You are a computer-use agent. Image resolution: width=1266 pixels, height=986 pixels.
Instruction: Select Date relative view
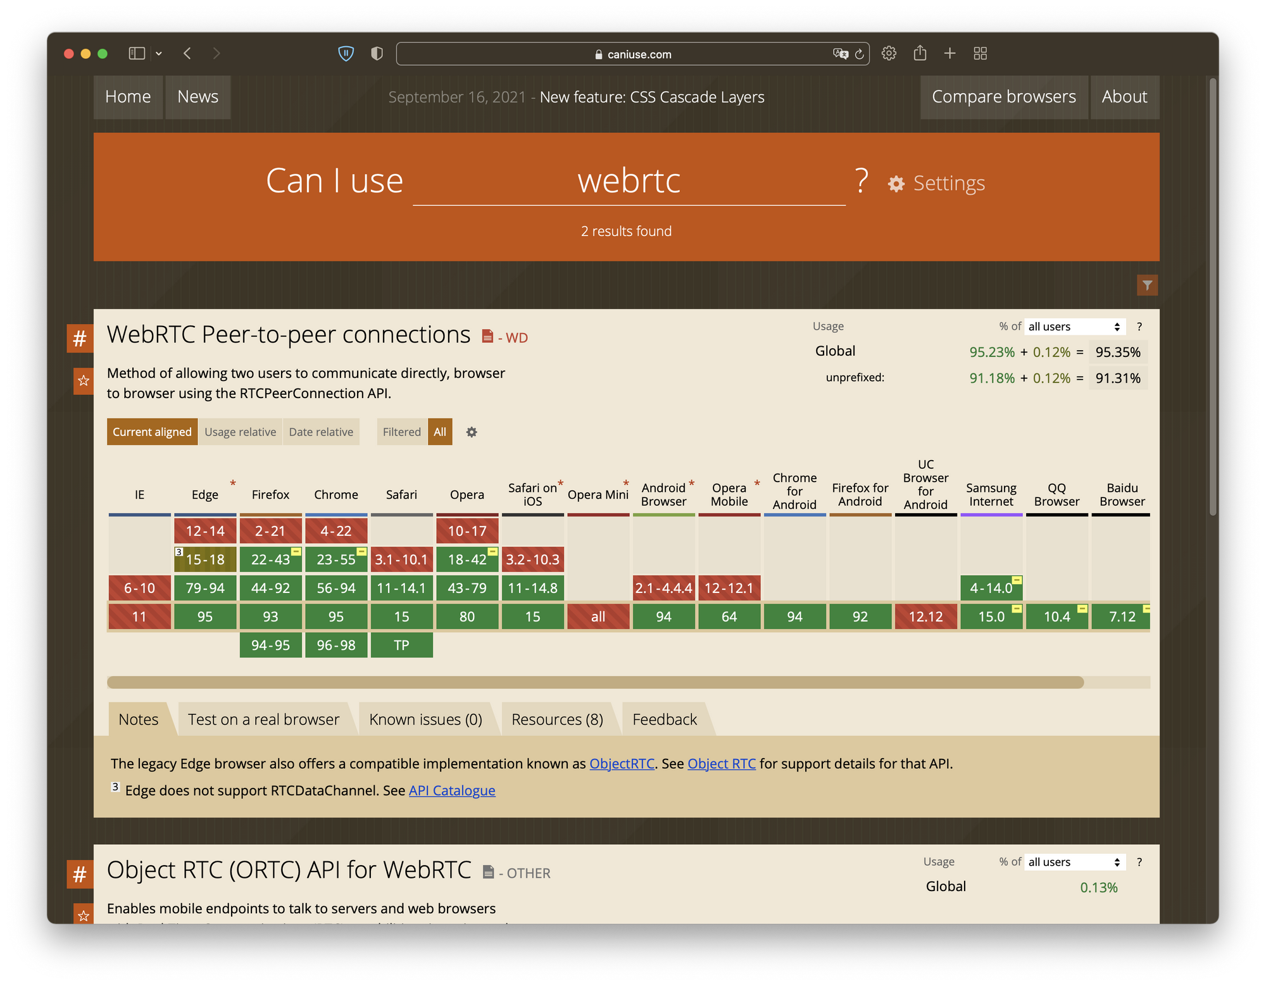click(321, 432)
